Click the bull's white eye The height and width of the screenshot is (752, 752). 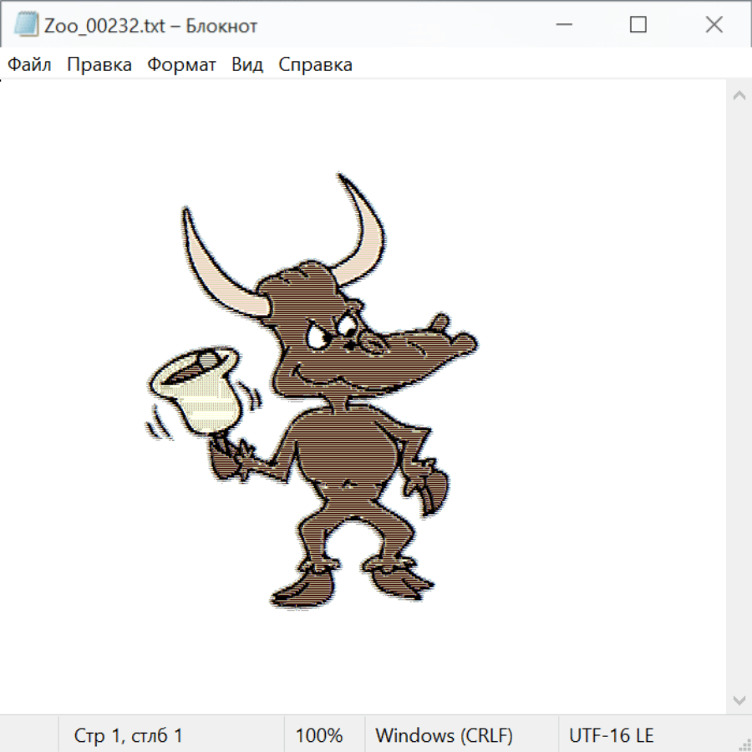[320, 337]
